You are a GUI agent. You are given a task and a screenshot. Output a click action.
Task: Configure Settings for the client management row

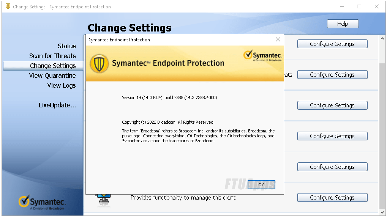332,197
